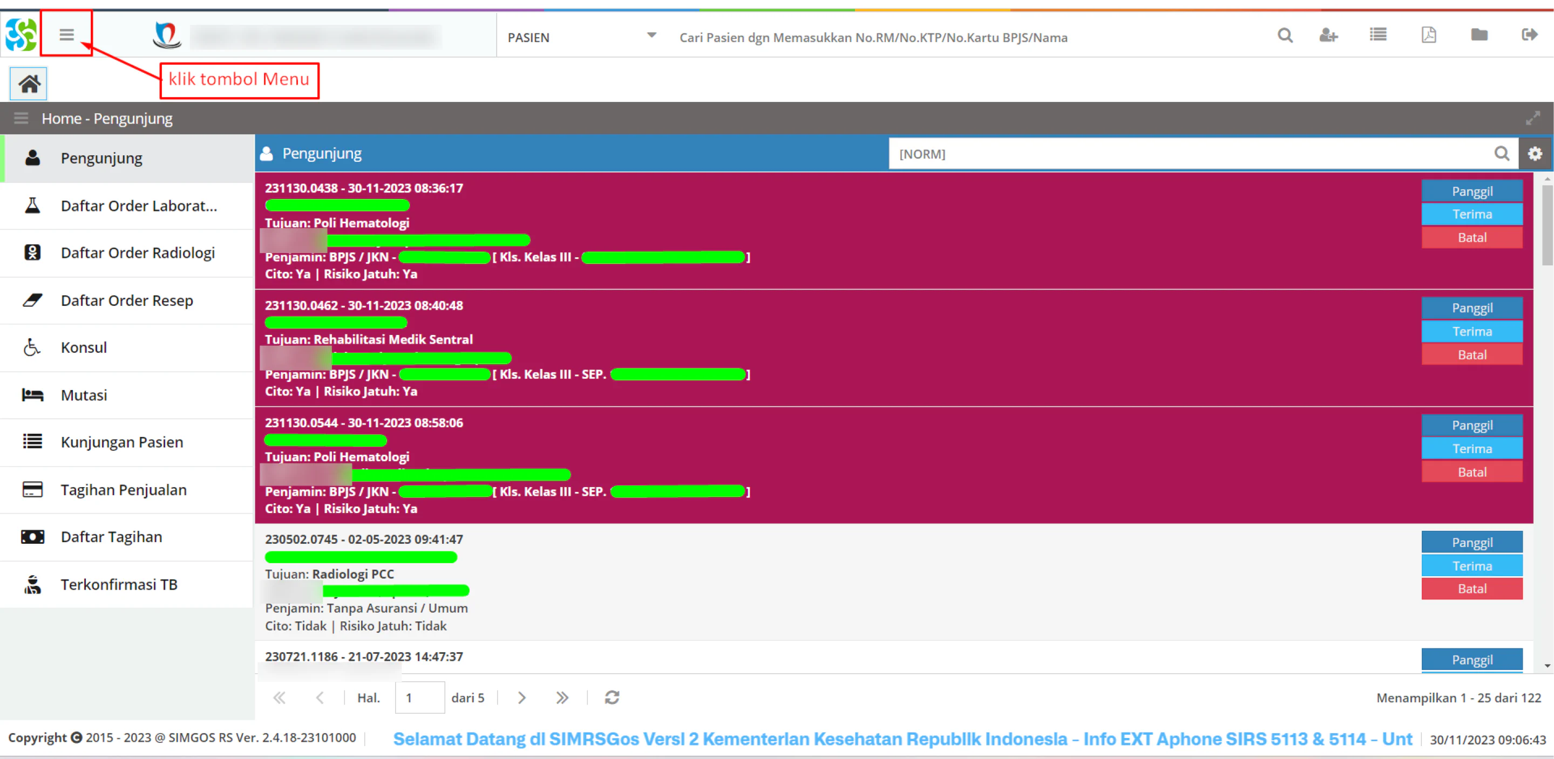Screen dimensions: 1554x759
Task: Expand the PASIEN search type dropdown
Action: point(652,36)
